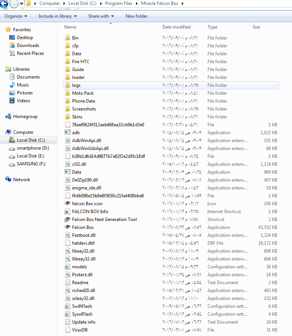Click the Fire HTC folder icon

[68, 62]
